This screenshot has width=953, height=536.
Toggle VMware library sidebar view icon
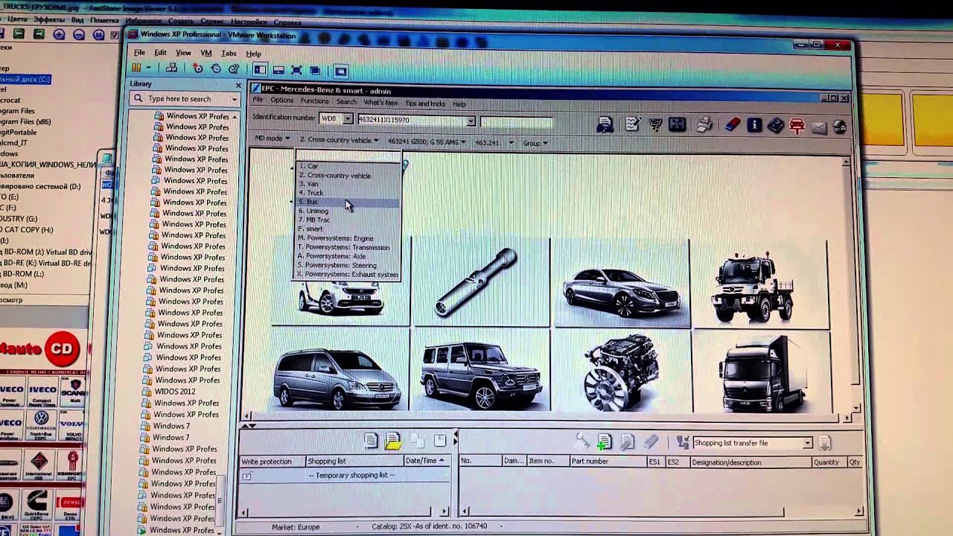pos(260,70)
